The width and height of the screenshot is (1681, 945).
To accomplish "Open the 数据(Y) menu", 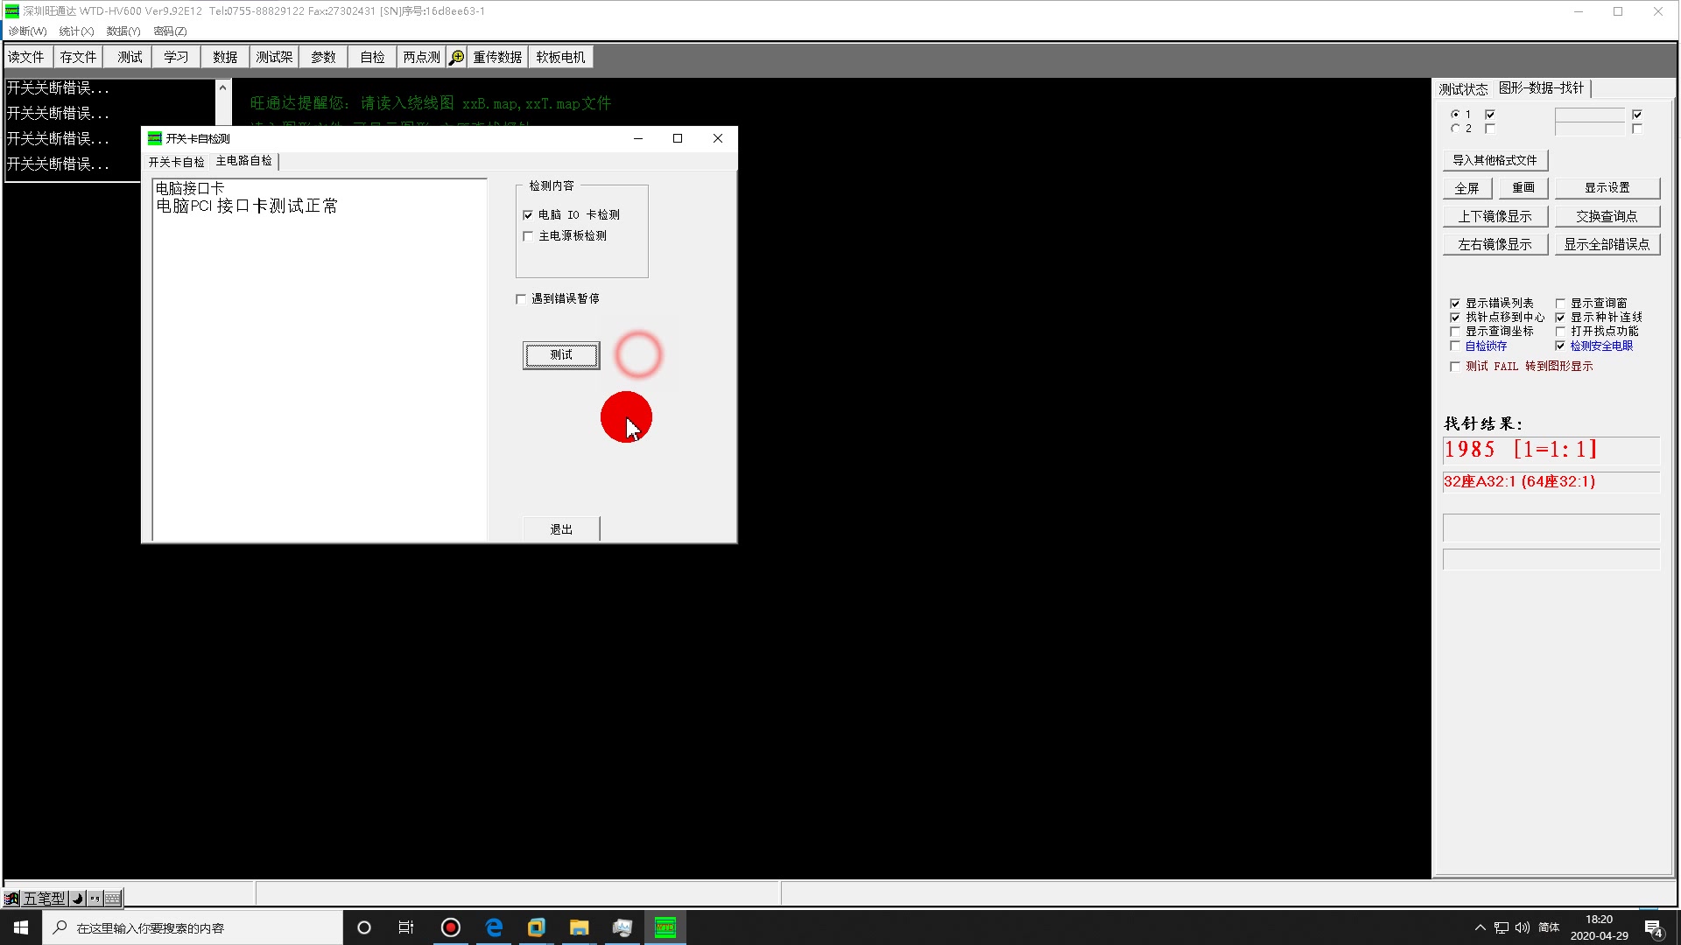I will (x=123, y=31).
